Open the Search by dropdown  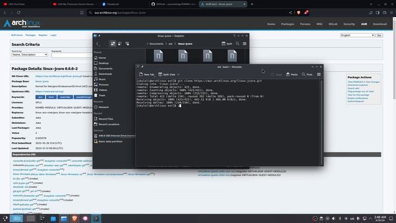point(30,55)
